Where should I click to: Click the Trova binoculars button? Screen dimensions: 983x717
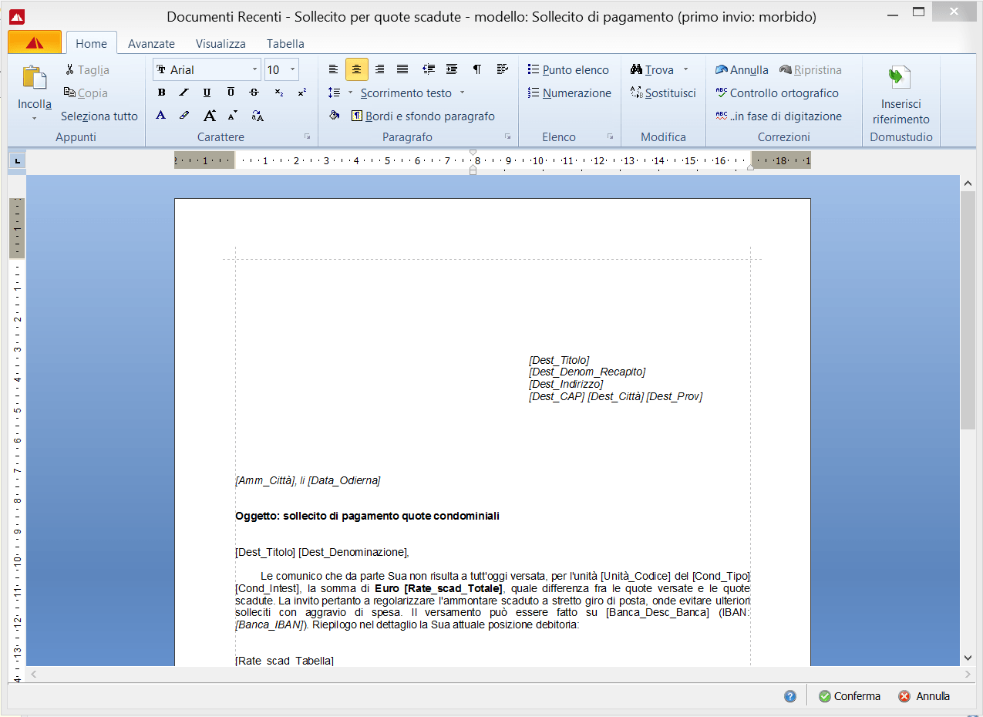click(x=652, y=70)
